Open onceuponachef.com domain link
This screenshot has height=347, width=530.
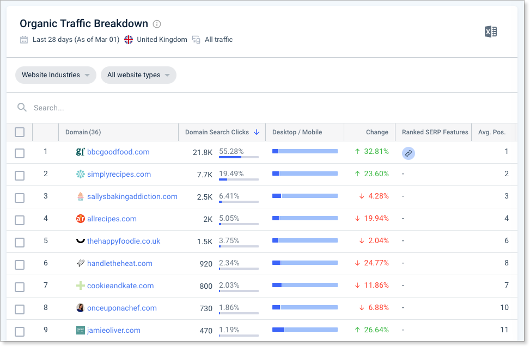(x=122, y=308)
